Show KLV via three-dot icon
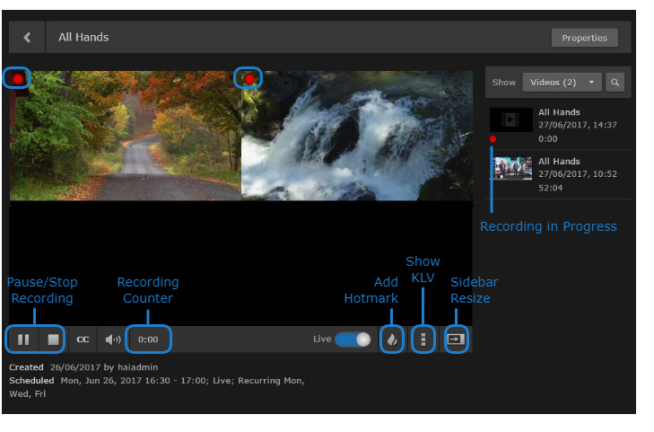The width and height of the screenshot is (654, 432). (423, 339)
